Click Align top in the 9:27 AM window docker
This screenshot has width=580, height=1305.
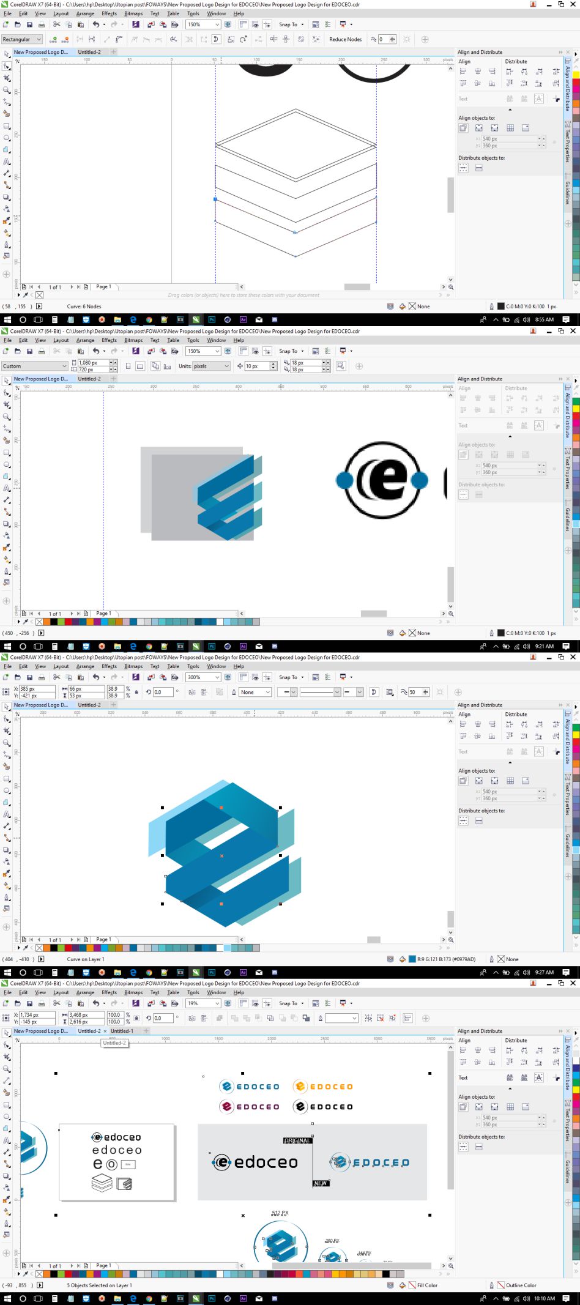pos(463,736)
